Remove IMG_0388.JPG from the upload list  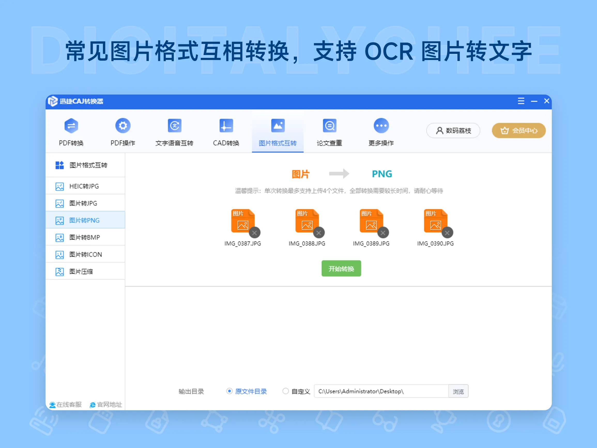point(318,233)
